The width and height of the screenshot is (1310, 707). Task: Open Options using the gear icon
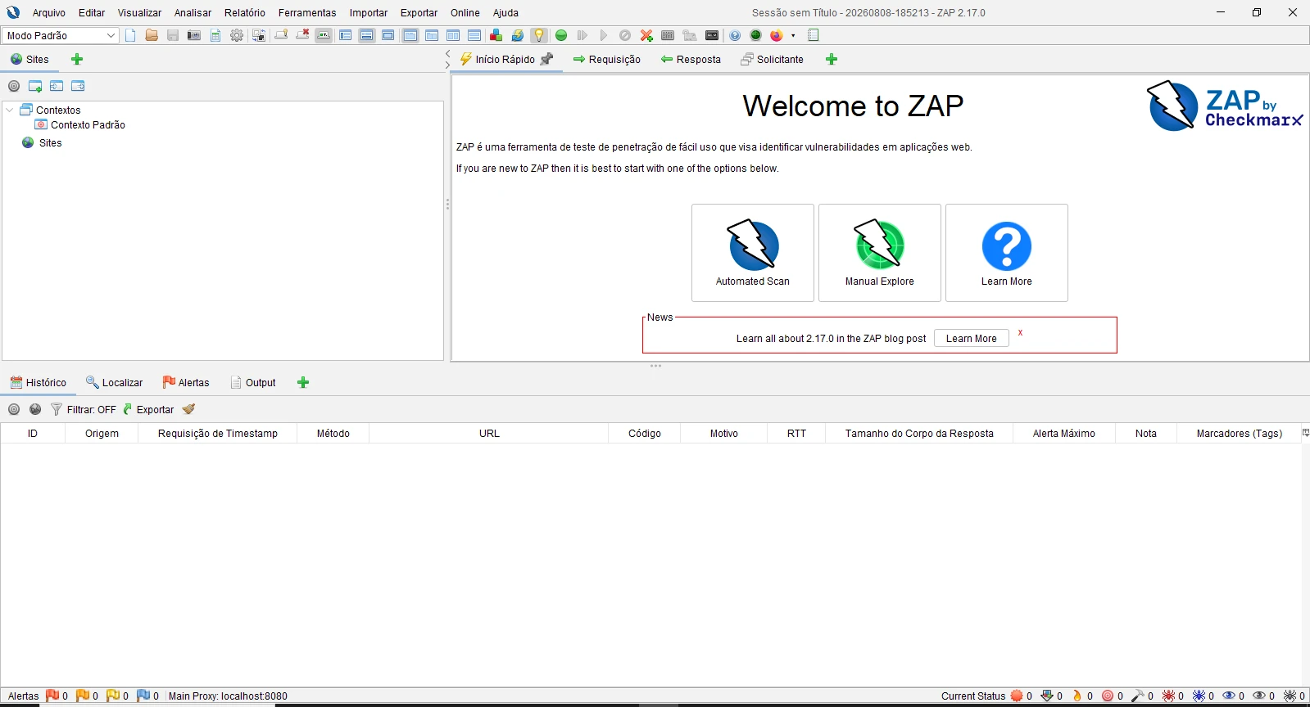point(237,35)
